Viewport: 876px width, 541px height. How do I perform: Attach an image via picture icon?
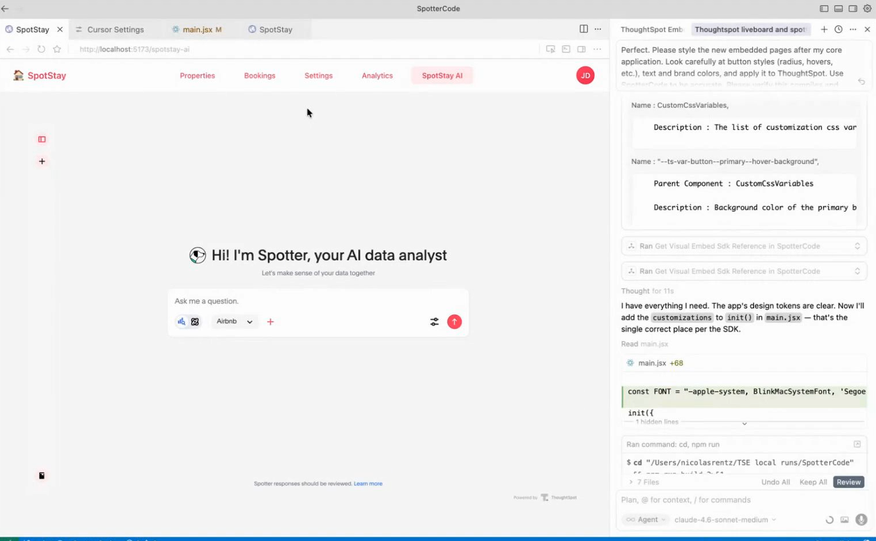tap(844, 520)
